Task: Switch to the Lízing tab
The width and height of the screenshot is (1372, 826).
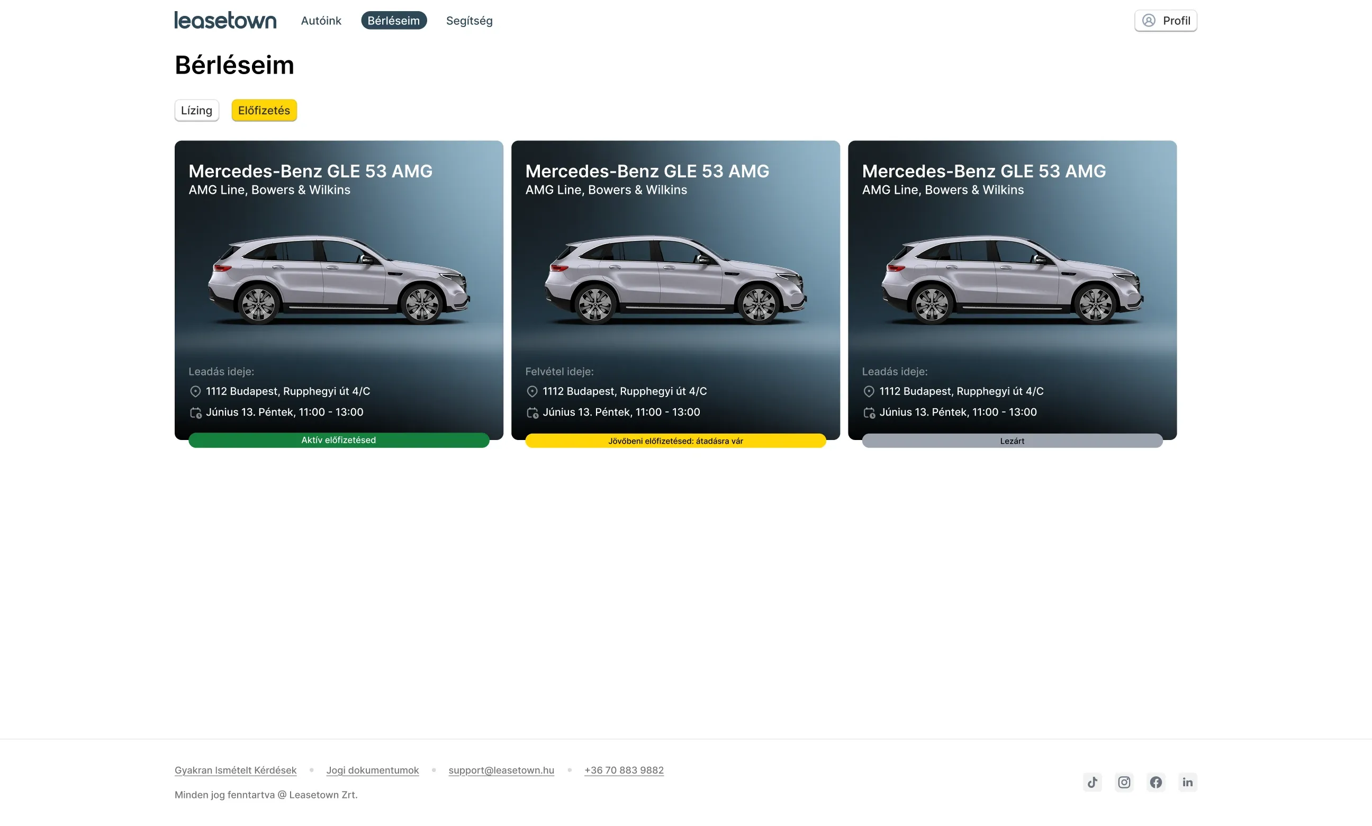Action: coord(196,110)
